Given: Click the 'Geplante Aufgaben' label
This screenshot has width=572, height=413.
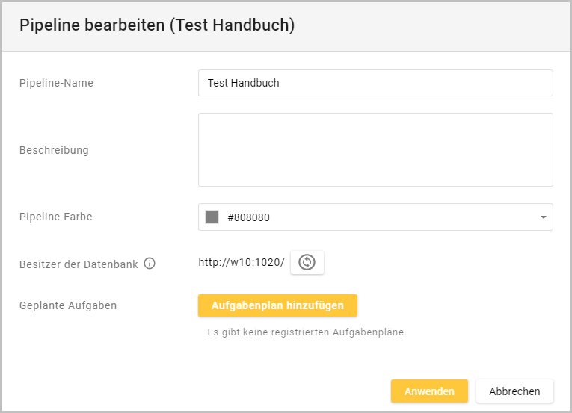Looking at the screenshot, I should [67, 305].
